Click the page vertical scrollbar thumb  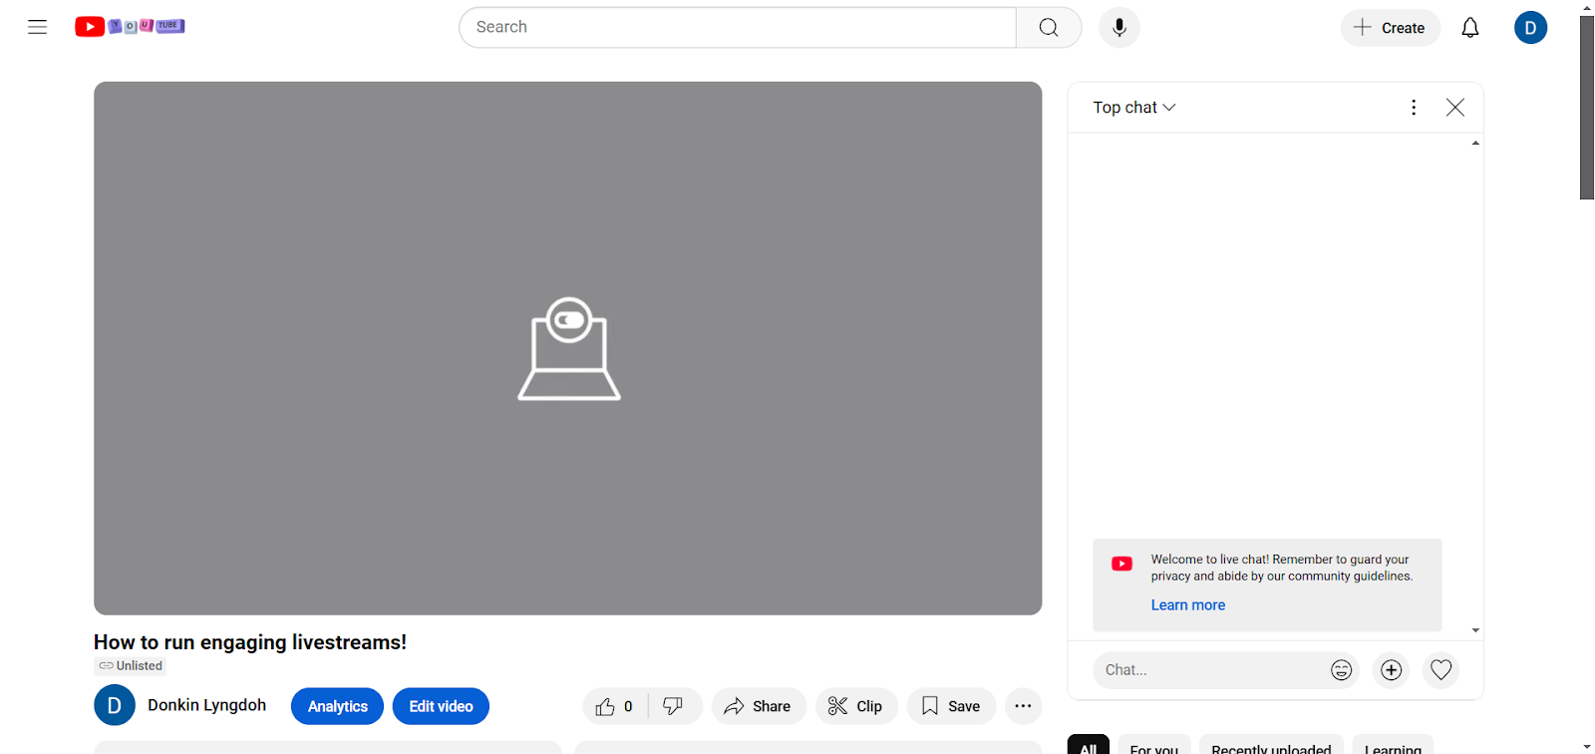tap(1587, 108)
